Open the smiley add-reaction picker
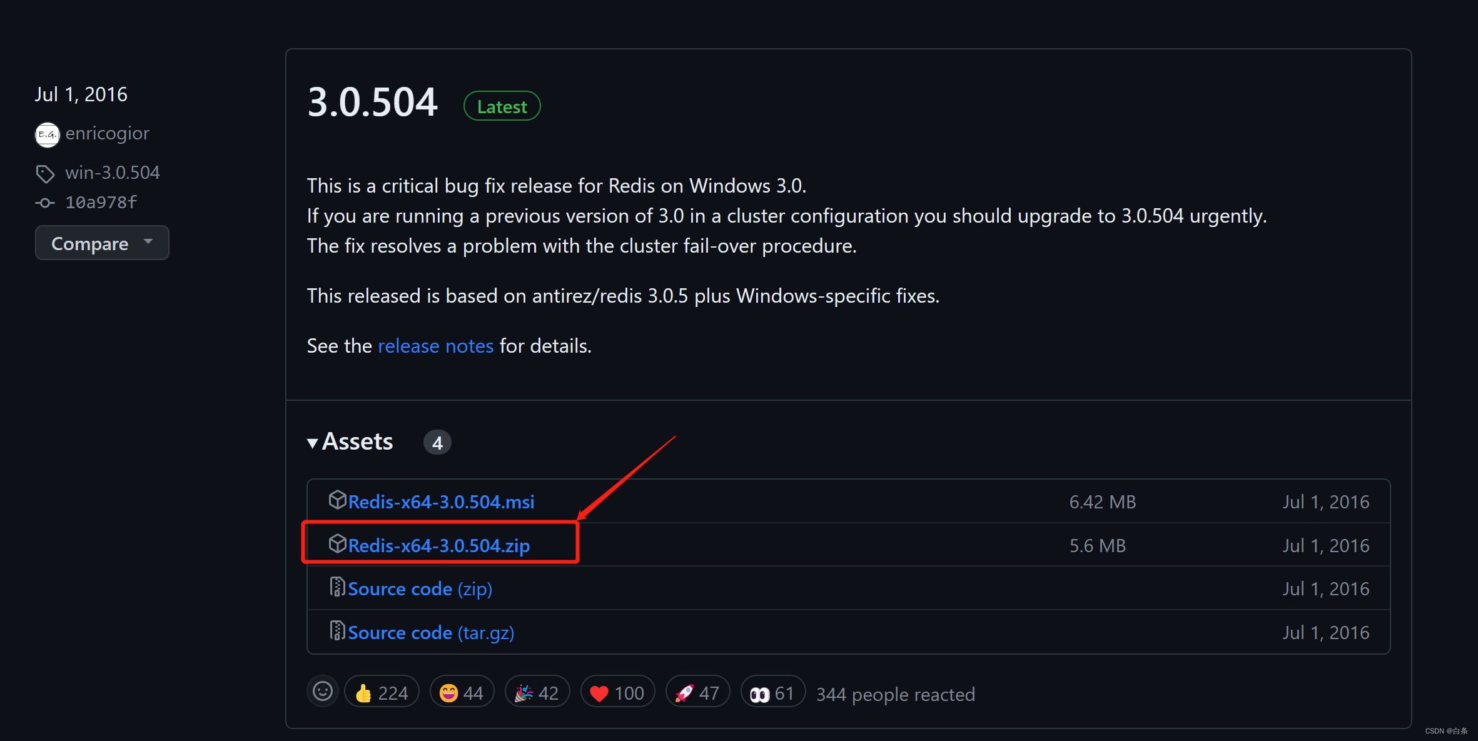 click(x=323, y=692)
